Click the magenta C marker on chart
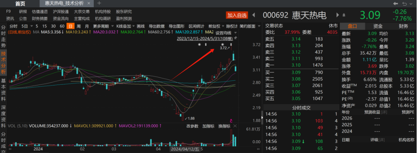This screenshot has height=153, width=417. pos(231,121)
